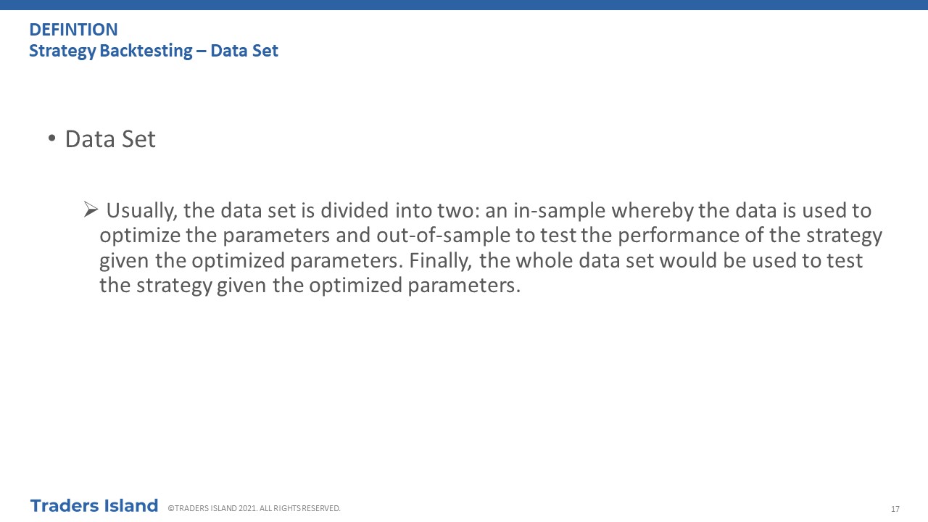Click the round bullet before Data Set

point(51,139)
